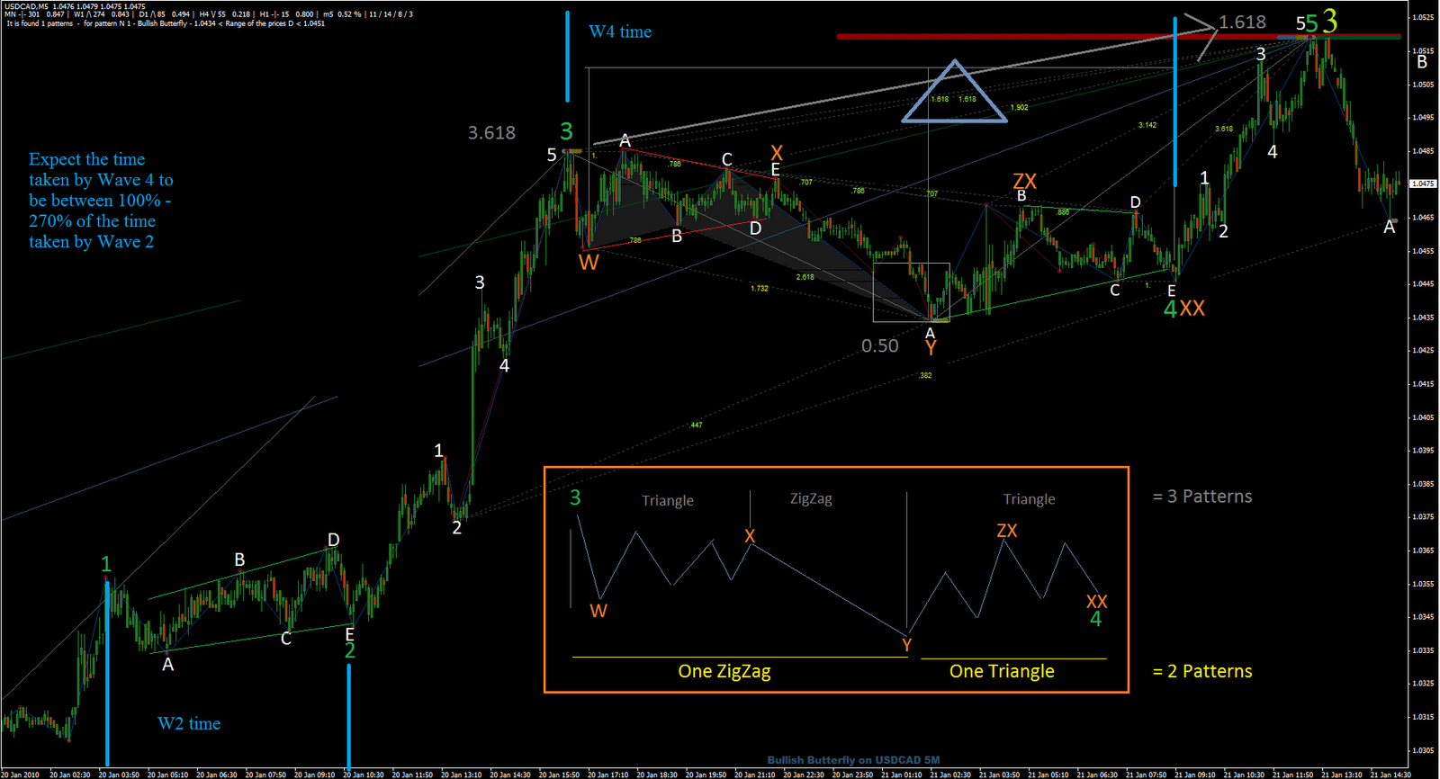1440x779 pixels.
Task: Click the green '1' wave label at lower left
Action: (106, 564)
